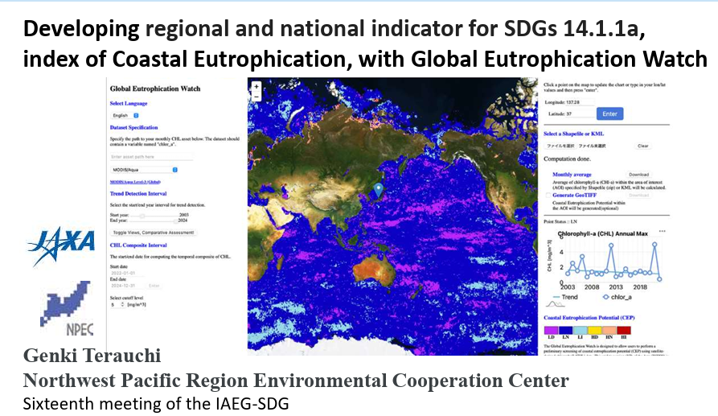
Task: Click the cutoff level stepper arrows
Action: point(121,305)
